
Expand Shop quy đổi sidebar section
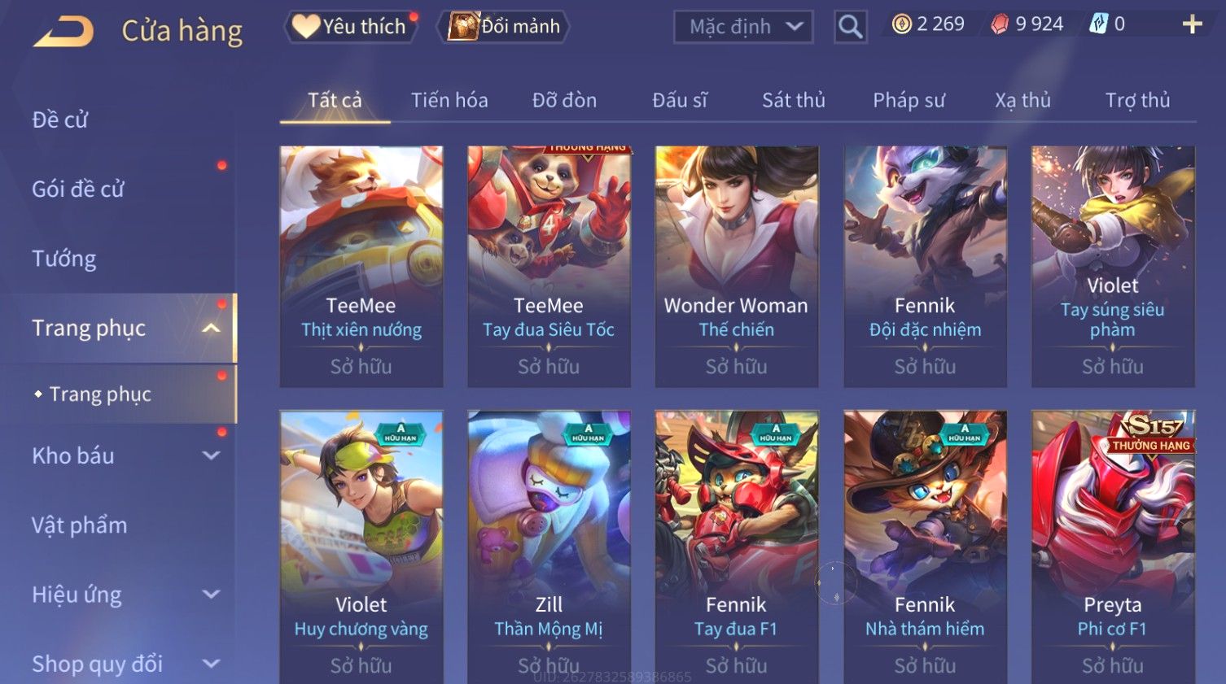coord(211,664)
